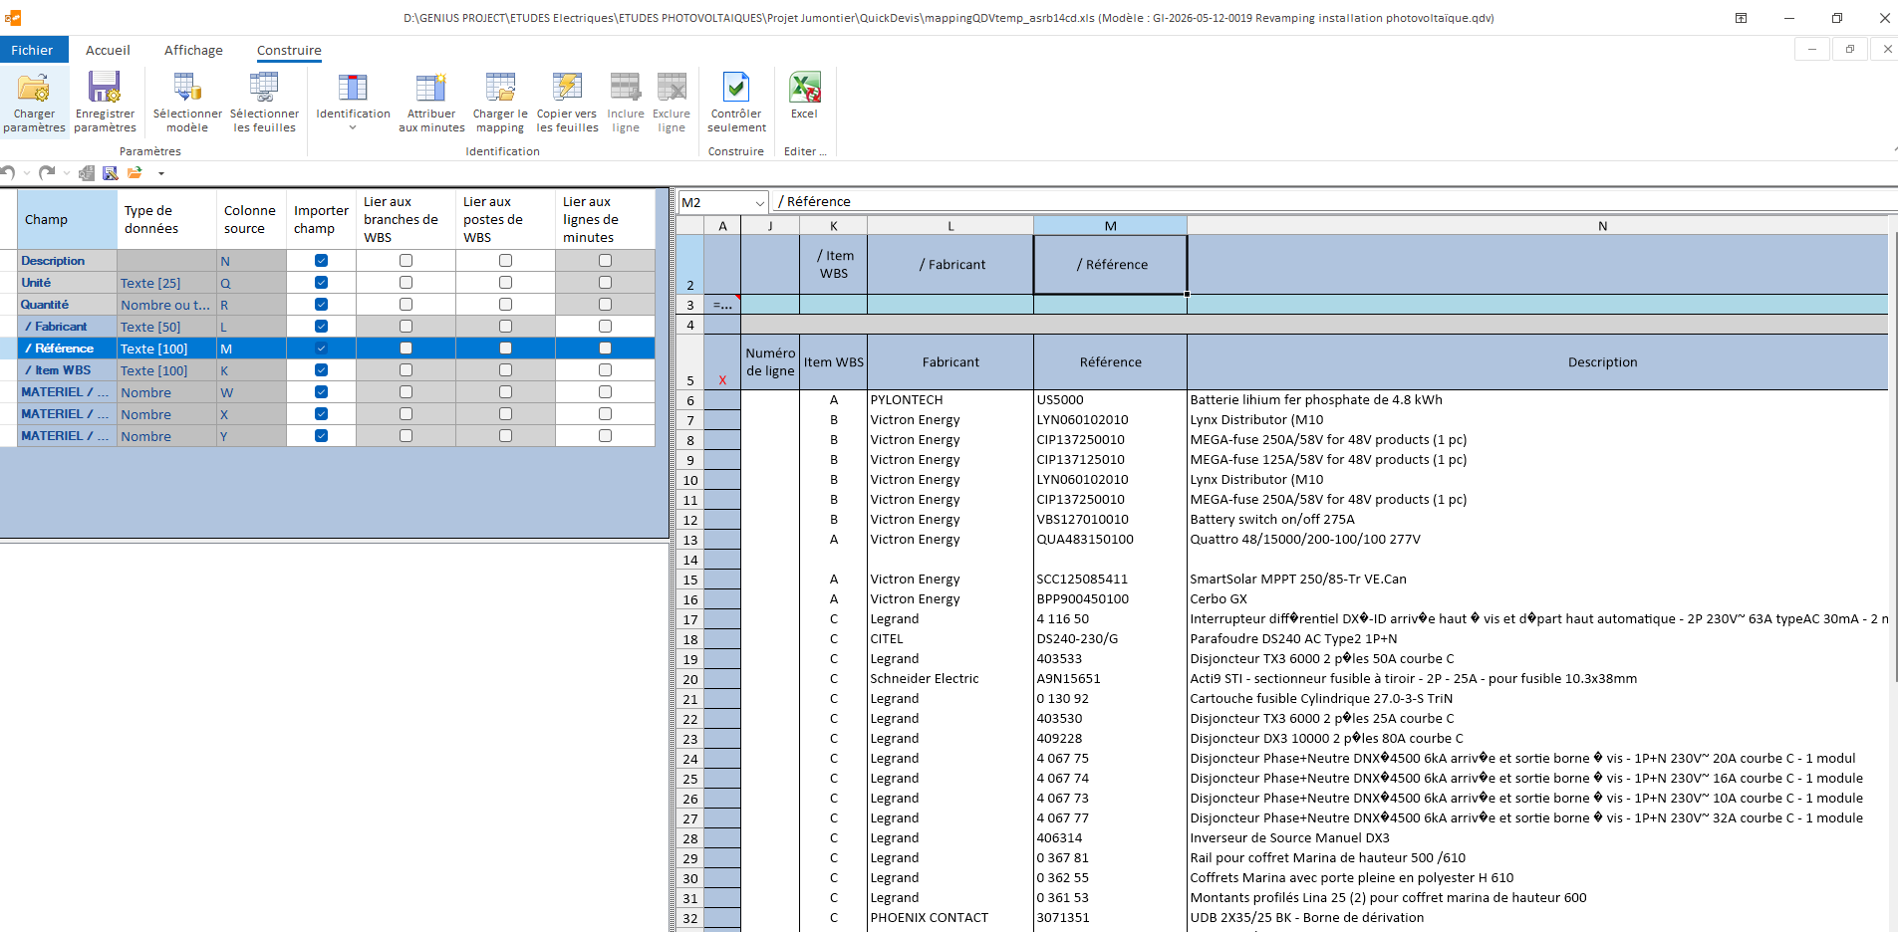Viewport: 1898px width, 932px height.
Task: Enable Lier aux branches de WBS for Quantité
Action: (406, 305)
